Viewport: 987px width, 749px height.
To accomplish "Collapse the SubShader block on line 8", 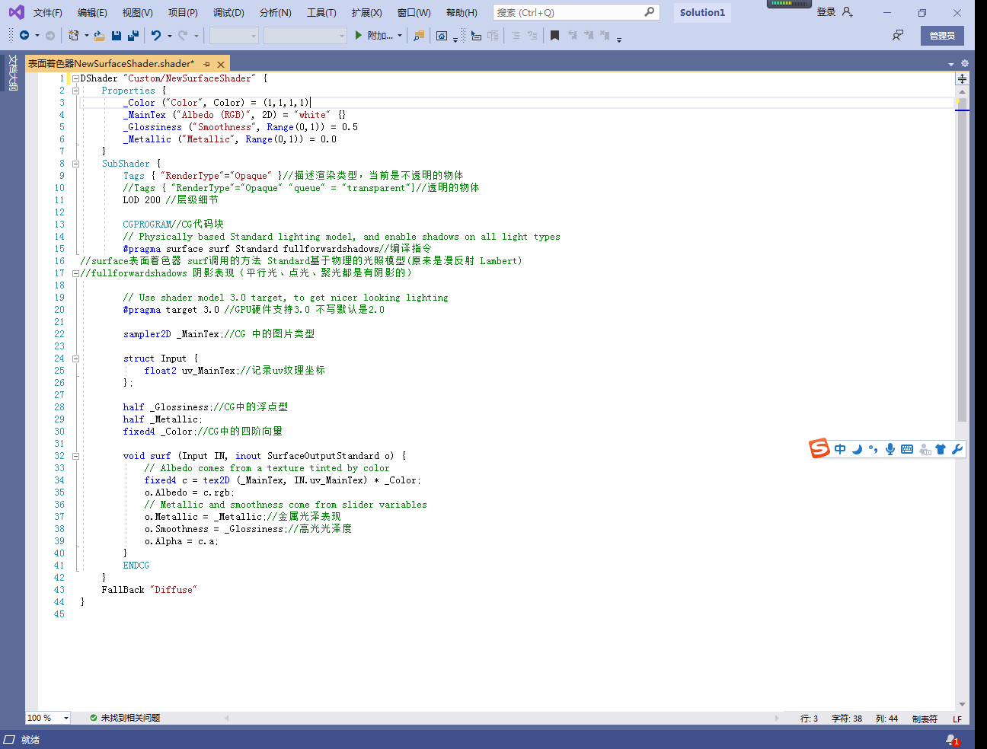I will pyautogui.click(x=75, y=164).
